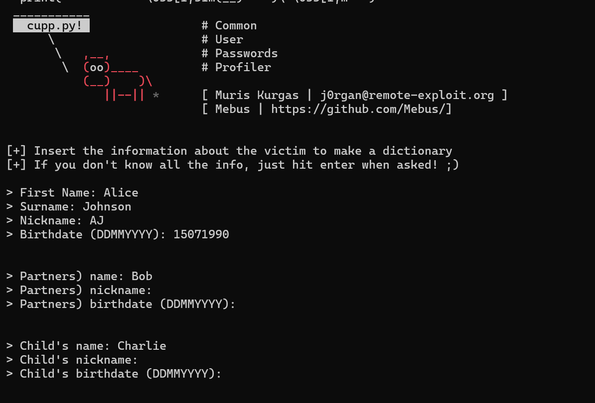This screenshot has width=595, height=403.
Task: Select the partner's name Bob
Action: click(x=142, y=276)
